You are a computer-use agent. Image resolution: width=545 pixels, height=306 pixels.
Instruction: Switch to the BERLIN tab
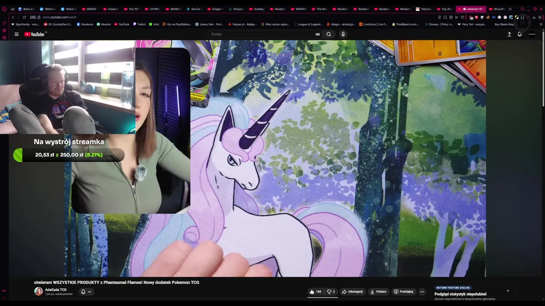89,9
